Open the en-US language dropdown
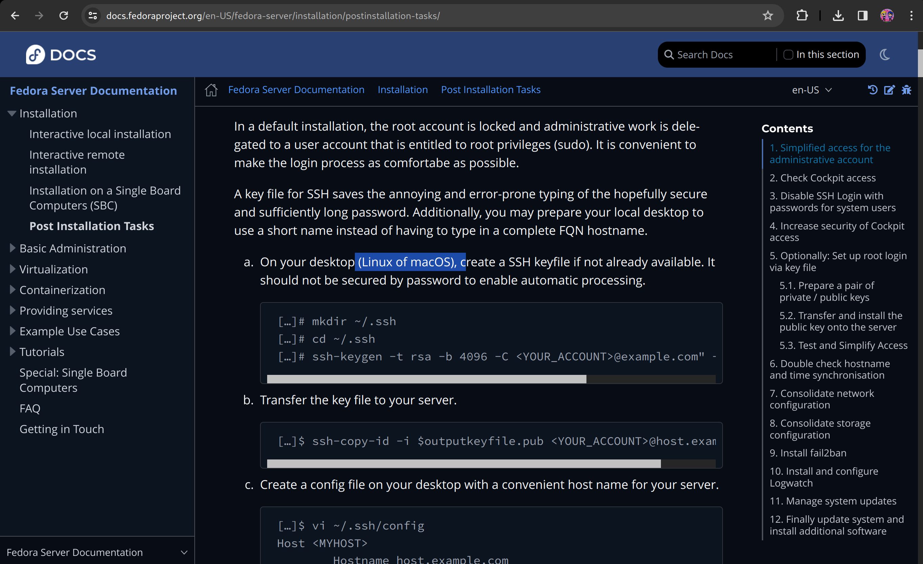Viewport: 923px width, 564px height. tap(812, 90)
